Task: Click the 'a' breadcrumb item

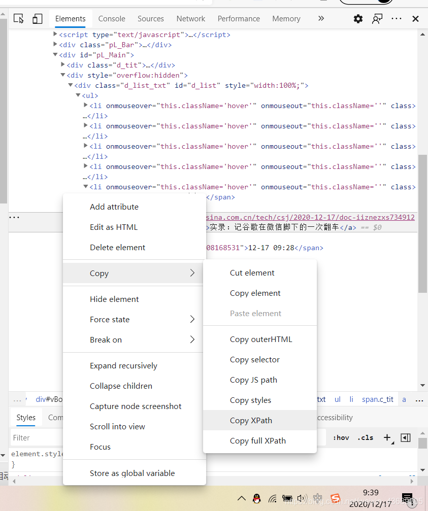Action: point(404,399)
